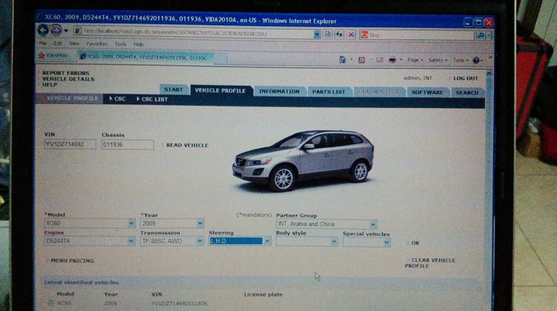Viewport: 557px width, 311px height.
Task: Switch to the INFORMATION tab
Action: [x=279, y=91]
